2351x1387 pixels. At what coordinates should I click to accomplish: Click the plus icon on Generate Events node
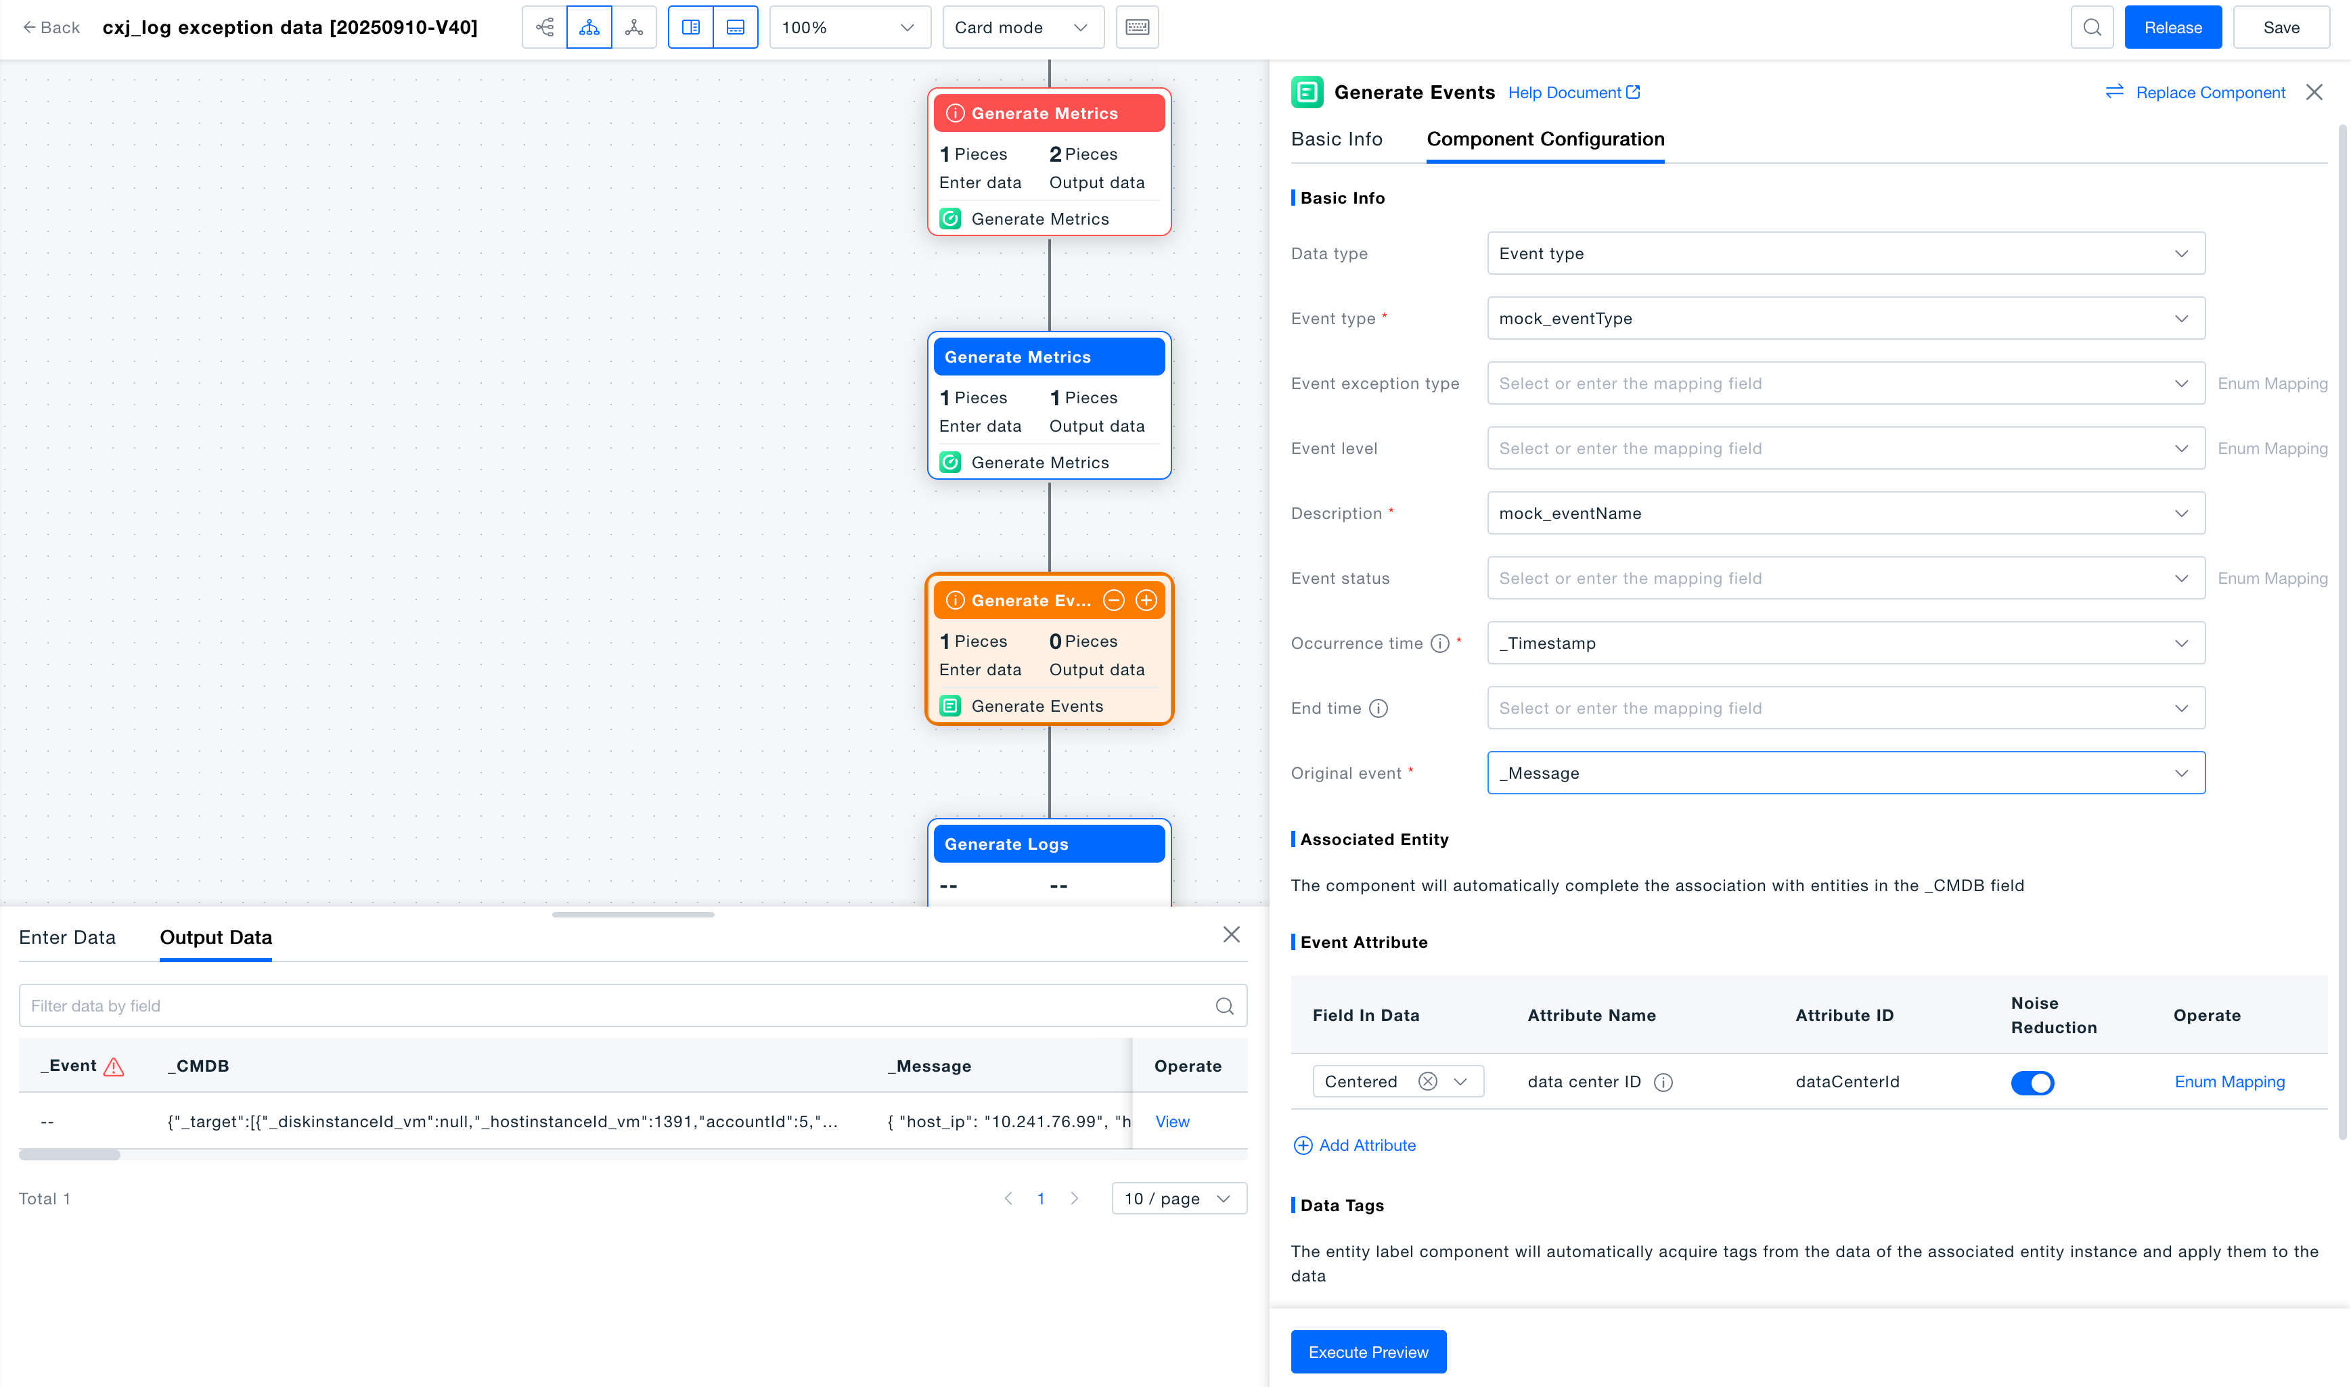(x=1146, y=600)
